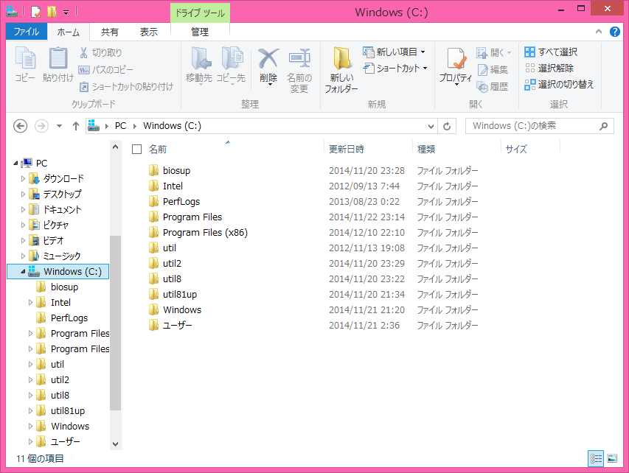This screenshot has height=473, width=629.
Task: Select the biosup folder in the file list
Action: click(176, 170)
